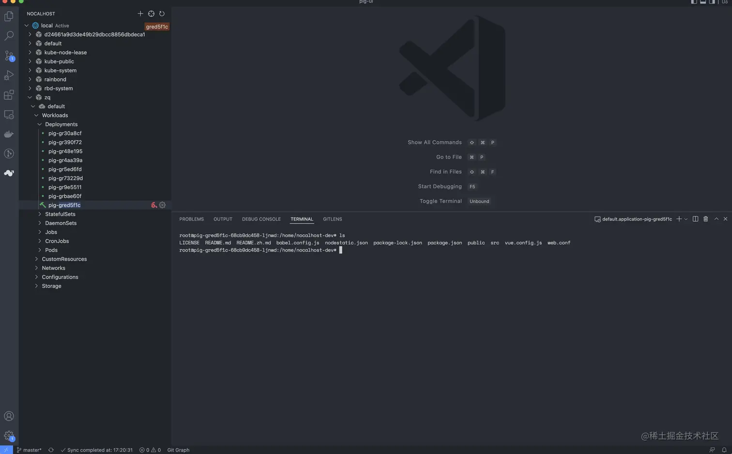Expand the CronJobs node

(40, 241)
